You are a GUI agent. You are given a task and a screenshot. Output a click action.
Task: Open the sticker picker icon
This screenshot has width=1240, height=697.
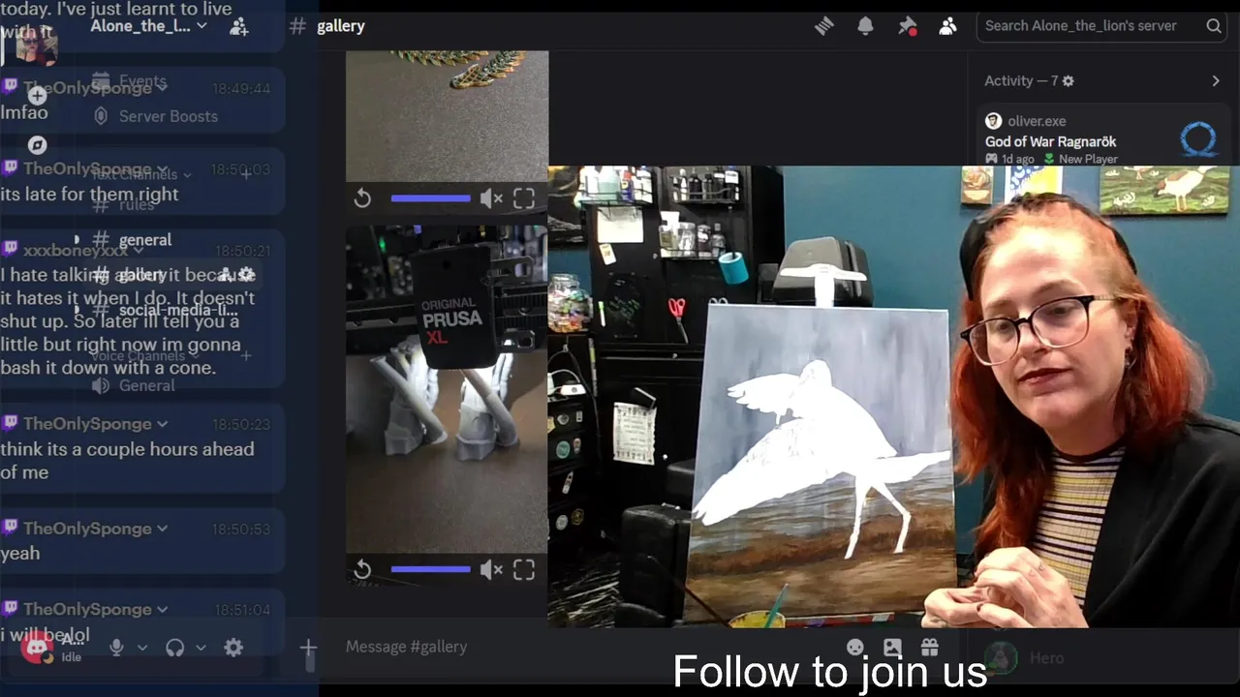pos(892,648)
